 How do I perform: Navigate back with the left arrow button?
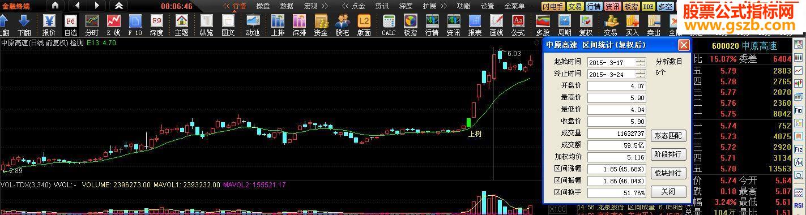(76, 6)
